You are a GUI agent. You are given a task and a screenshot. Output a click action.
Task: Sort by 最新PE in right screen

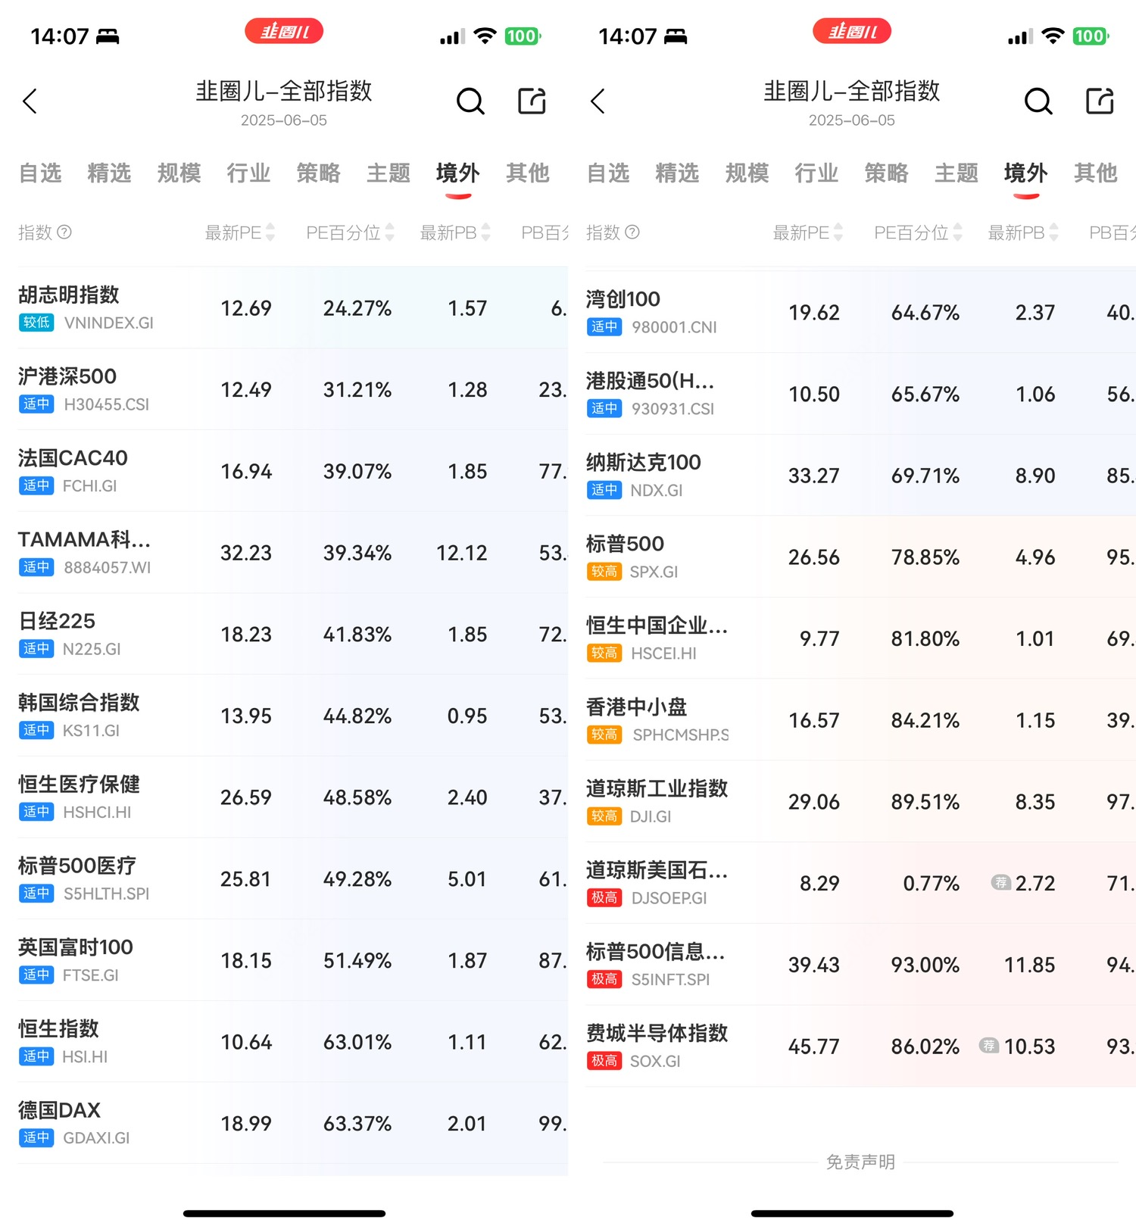pyautogui.click(x=807, y=232)
